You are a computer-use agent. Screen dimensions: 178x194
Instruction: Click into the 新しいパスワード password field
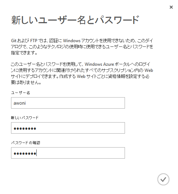pos(68,128)
